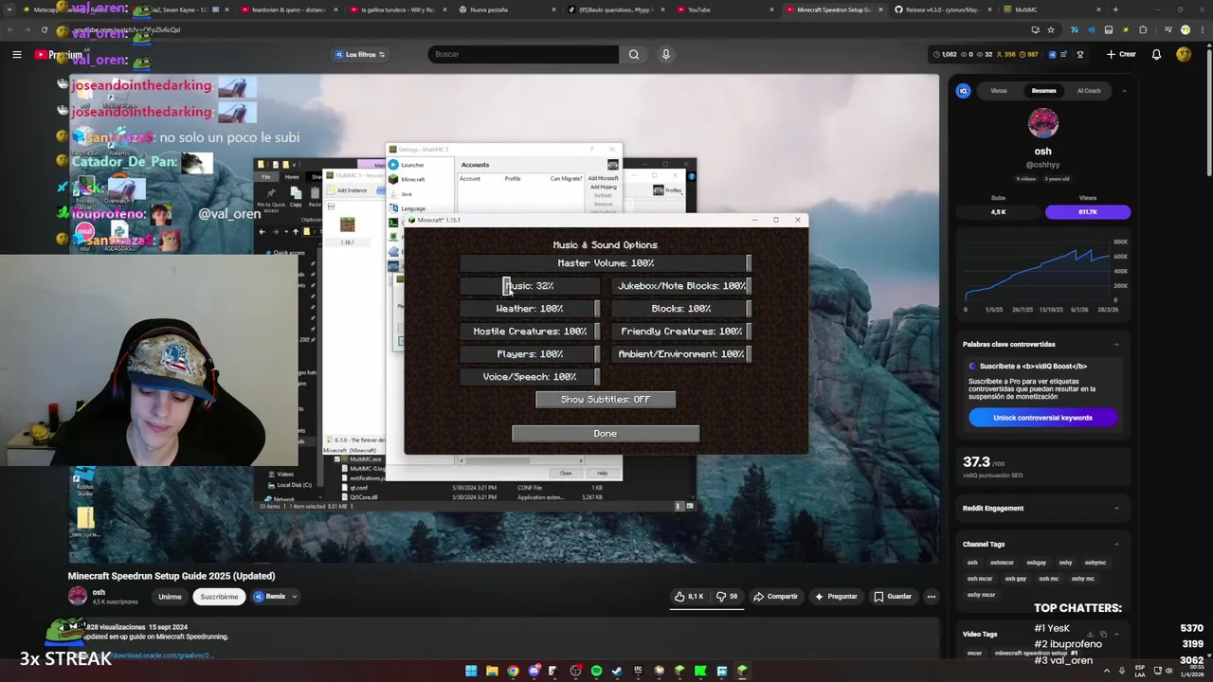Switch to the Vistas tab in vidIQ panel
The image size is (1213, 682).
tap(999, 91)
